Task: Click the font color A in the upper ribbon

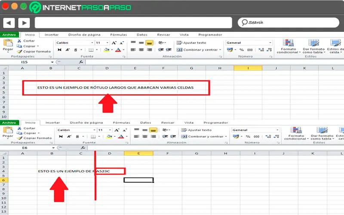Action: pyautogui.click(x=118, y=50)
